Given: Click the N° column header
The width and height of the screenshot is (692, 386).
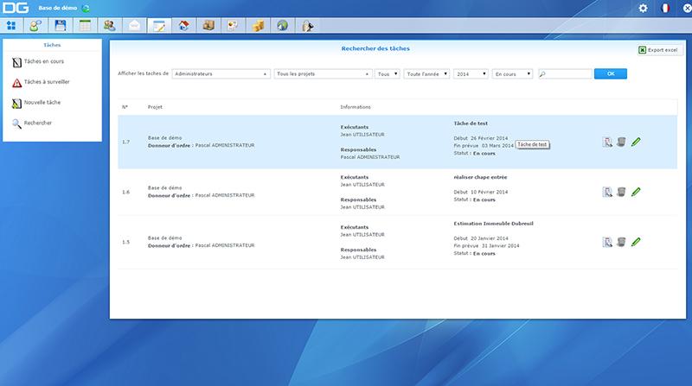Looking at the screenshot, I should (x=125, y=107).
